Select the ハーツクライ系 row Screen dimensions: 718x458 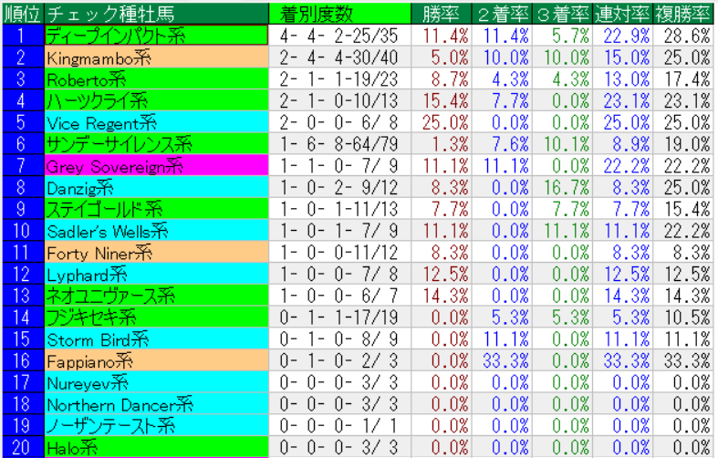point(156,100)
